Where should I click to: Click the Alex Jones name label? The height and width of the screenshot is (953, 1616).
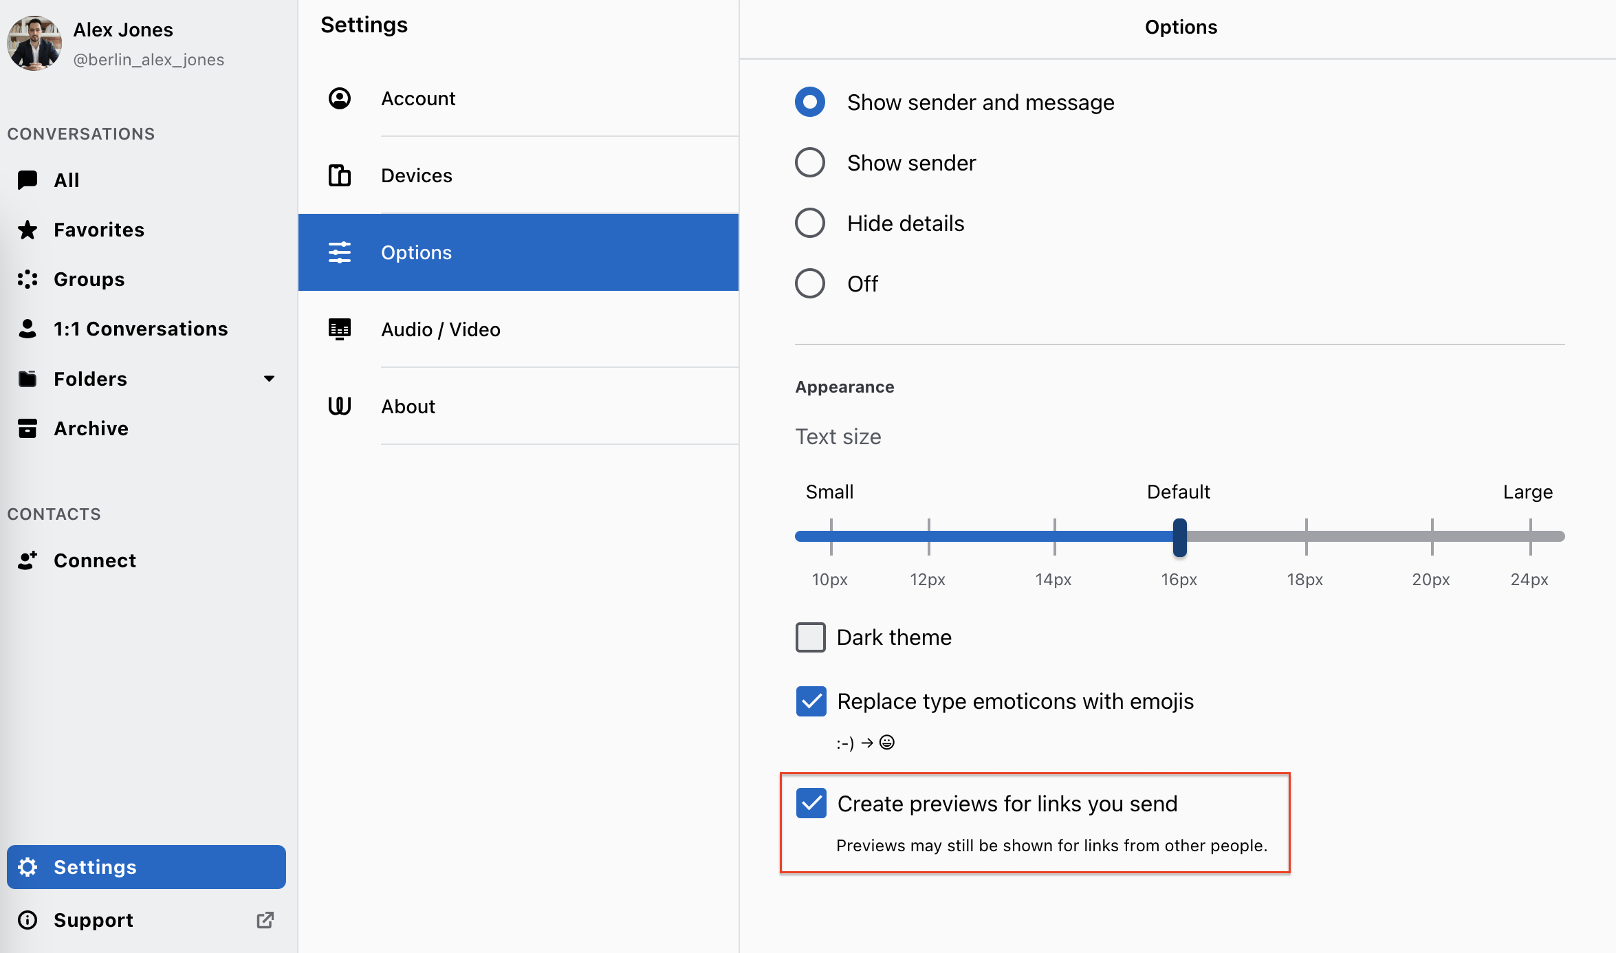(x=123, y=30)
